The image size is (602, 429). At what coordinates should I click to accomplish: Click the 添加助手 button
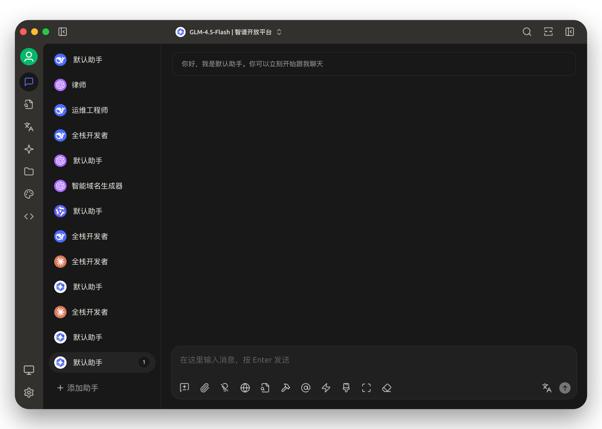(78, 388)
